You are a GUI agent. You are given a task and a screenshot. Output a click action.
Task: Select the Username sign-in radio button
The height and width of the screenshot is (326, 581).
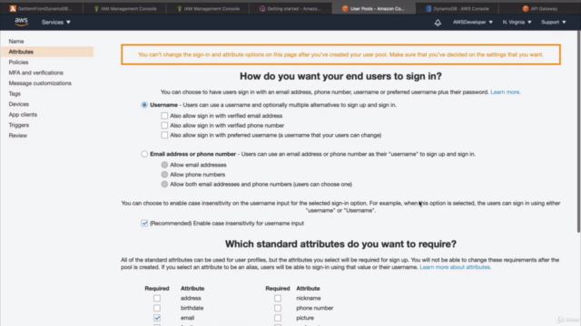coord(144,105)
